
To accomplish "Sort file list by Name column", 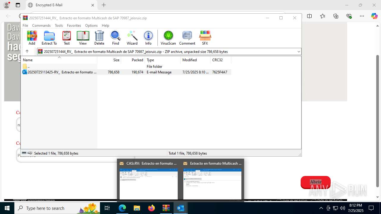I will click(59, 60).
